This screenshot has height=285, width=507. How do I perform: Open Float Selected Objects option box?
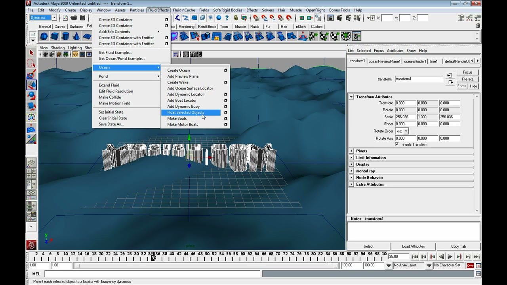pyautogui.click(x=226, y=112)
